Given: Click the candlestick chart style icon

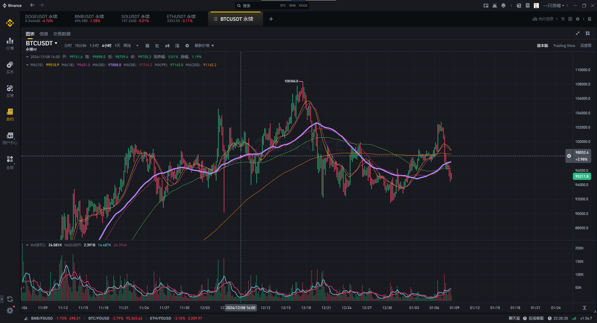Looking at the screenshot, I should pyautogui.click(x=167, y=46).
